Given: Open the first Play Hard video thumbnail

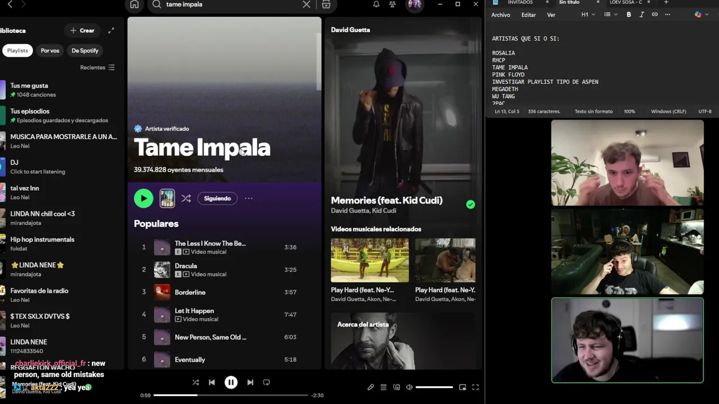Looking at the screenshot, I should (x=370, y=260).
